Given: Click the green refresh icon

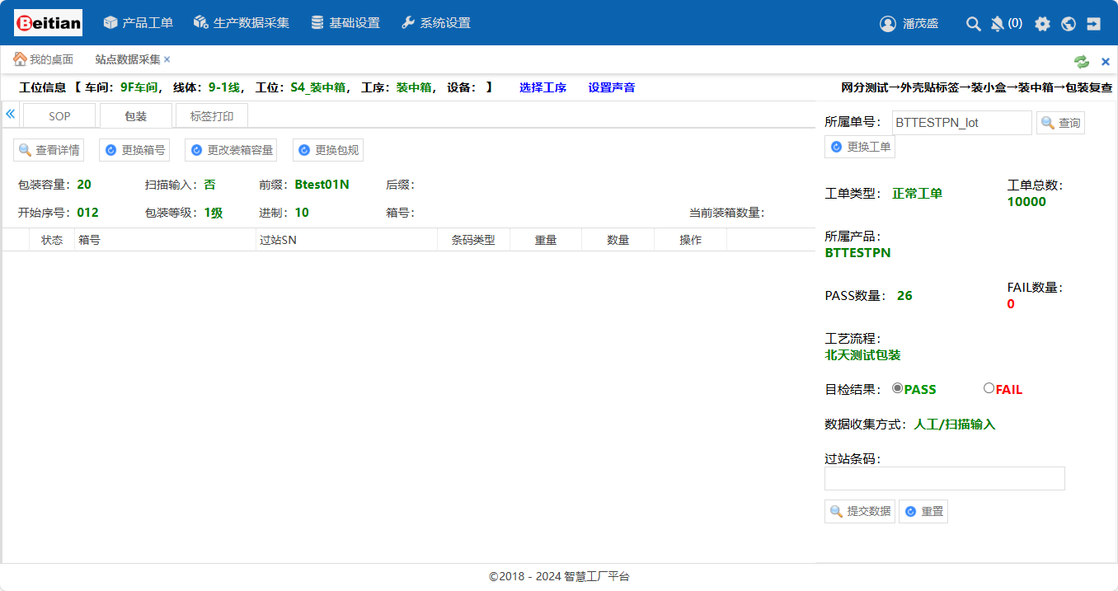Looking at the screenshot, I should (x=1081, y=62).
